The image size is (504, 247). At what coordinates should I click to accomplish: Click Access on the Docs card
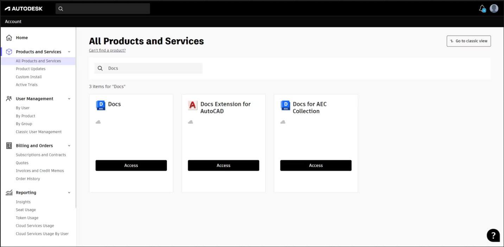[x=131, y=165]
